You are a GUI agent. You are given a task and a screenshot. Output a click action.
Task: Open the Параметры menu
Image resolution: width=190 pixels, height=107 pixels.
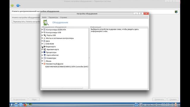click(53, 17)
